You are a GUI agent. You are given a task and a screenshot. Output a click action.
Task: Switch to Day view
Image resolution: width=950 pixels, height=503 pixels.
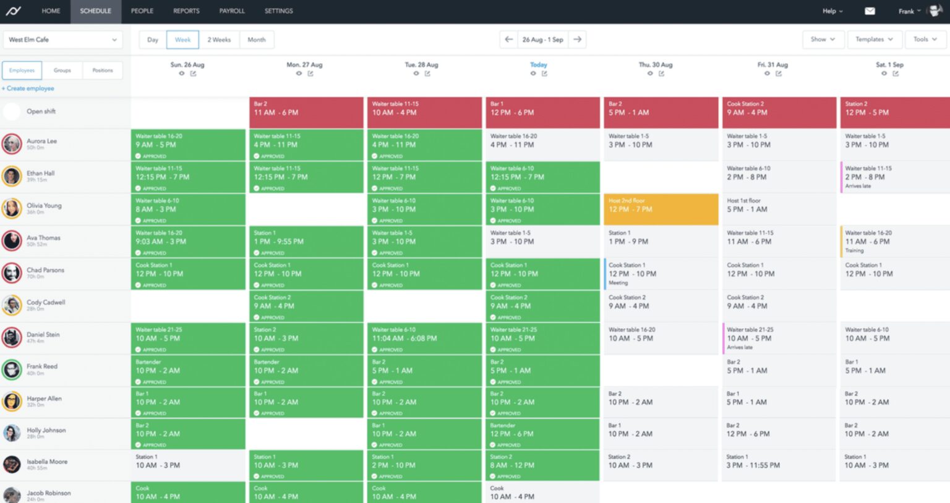pyautogui.click(x=153, y=40)
